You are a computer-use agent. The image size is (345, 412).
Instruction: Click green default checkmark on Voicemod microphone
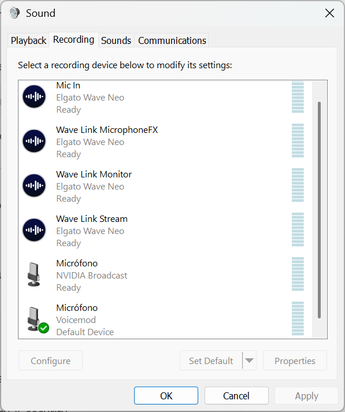[43, 328]
